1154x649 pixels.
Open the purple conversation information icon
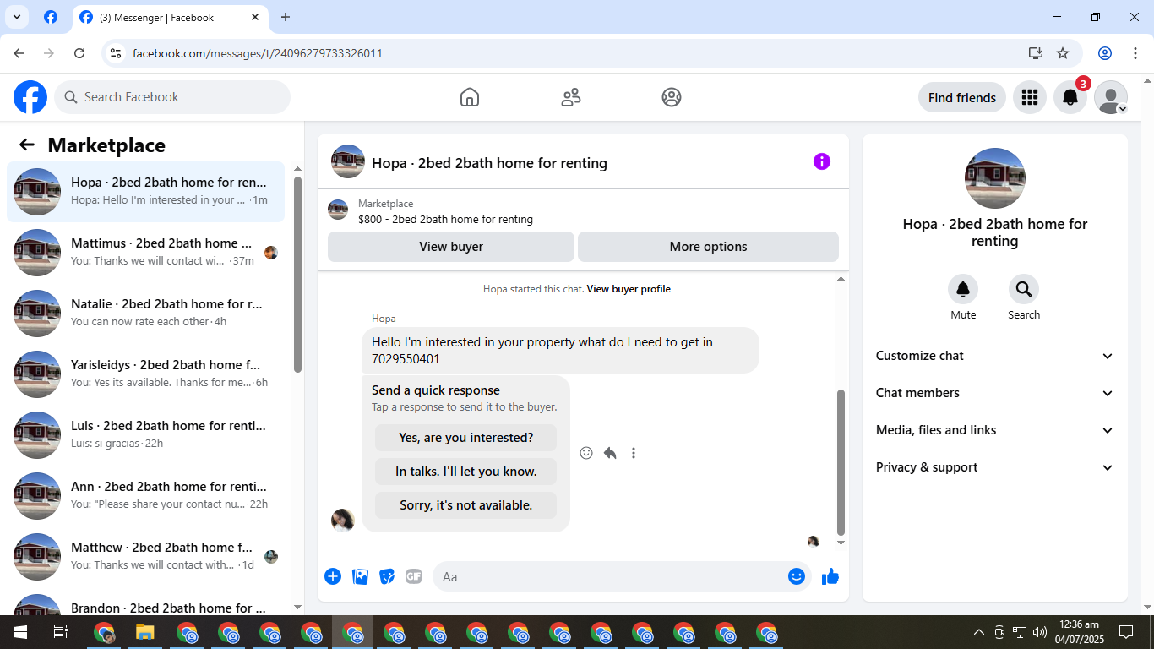[822, 161]
